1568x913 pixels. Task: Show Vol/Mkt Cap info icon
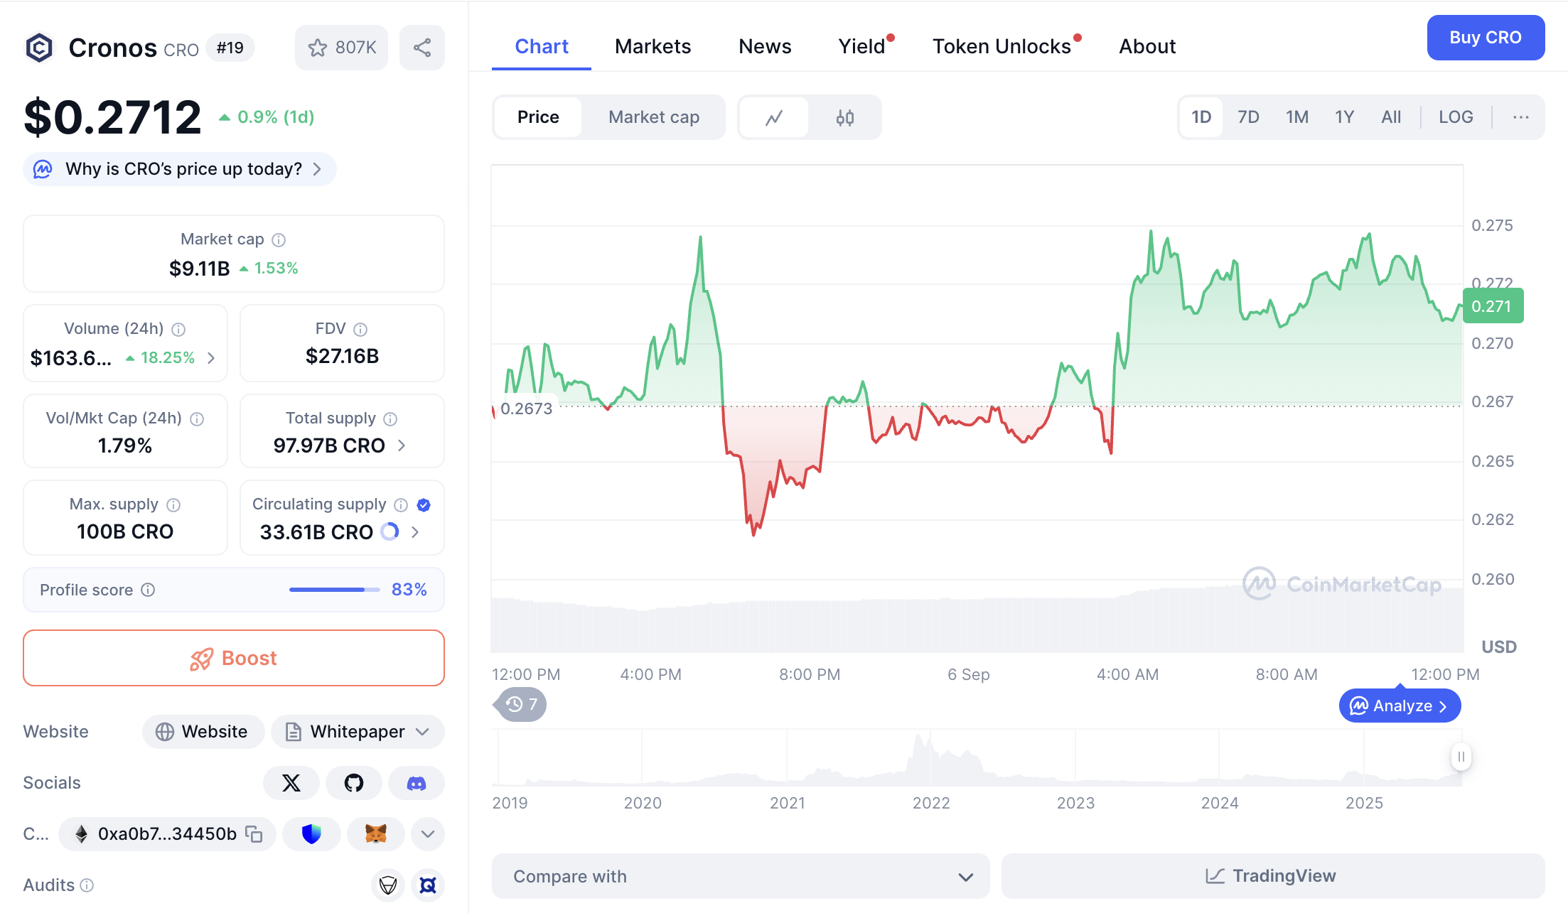(197, 419)
